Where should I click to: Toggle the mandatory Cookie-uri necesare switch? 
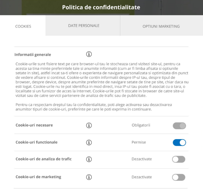click(x=179, y=126)
